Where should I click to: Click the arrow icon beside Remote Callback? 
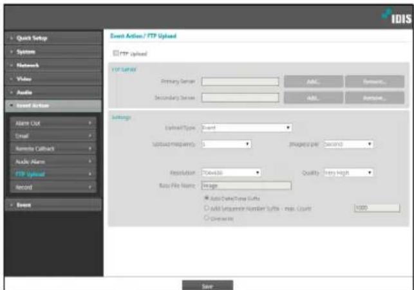point(90,149)
